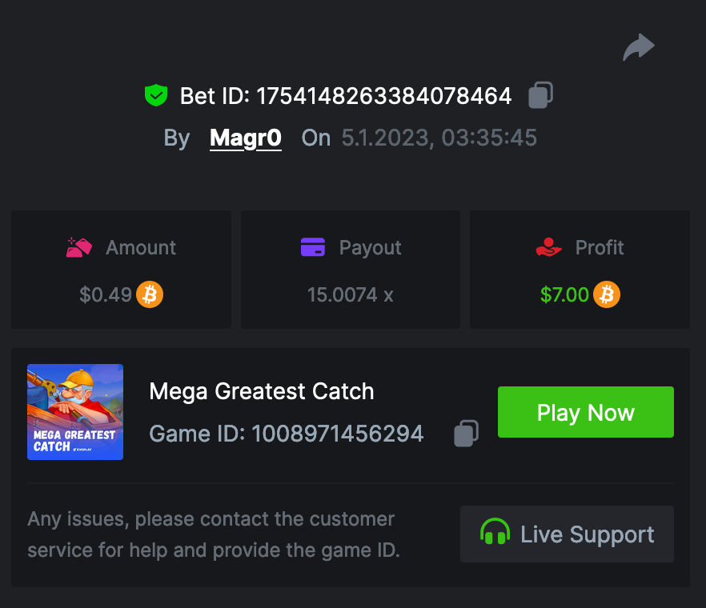Click the bet date and time
This screenshot has width=706, height=608.
point(439,138)
